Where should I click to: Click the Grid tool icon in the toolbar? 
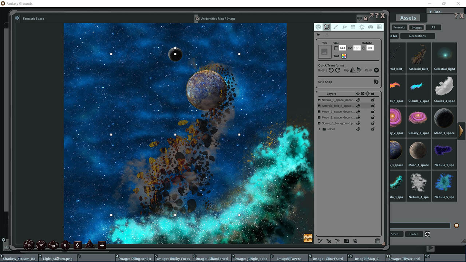[x=379, y=27]
